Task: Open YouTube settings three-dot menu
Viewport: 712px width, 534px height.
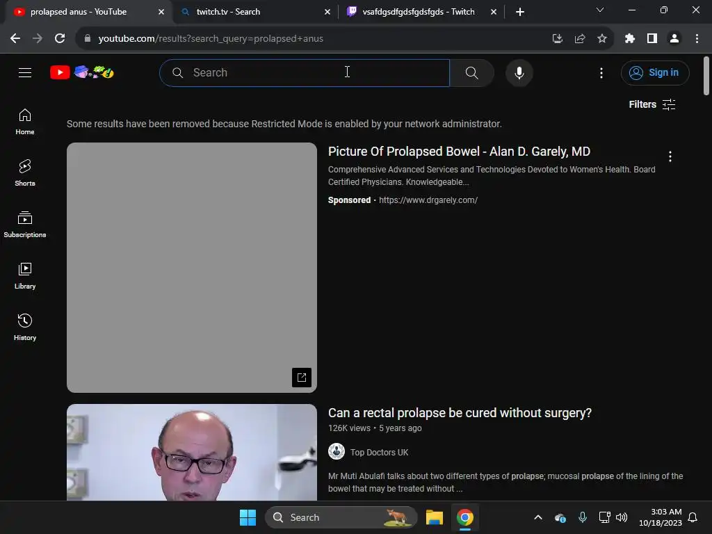Action: pyautogui.click(x=601, y=72)
